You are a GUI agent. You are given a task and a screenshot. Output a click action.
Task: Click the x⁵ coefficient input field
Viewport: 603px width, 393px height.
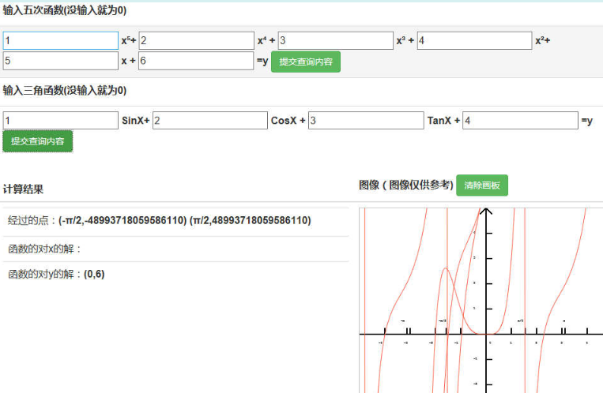[60, 40]
